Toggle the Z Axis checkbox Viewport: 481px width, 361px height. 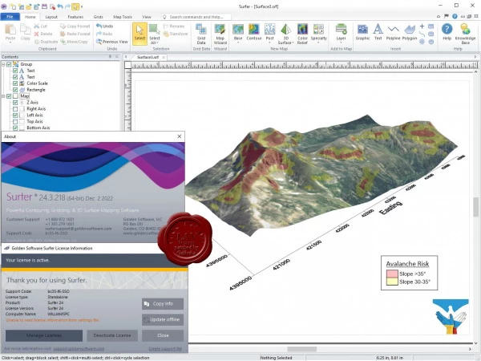[15, 103]
